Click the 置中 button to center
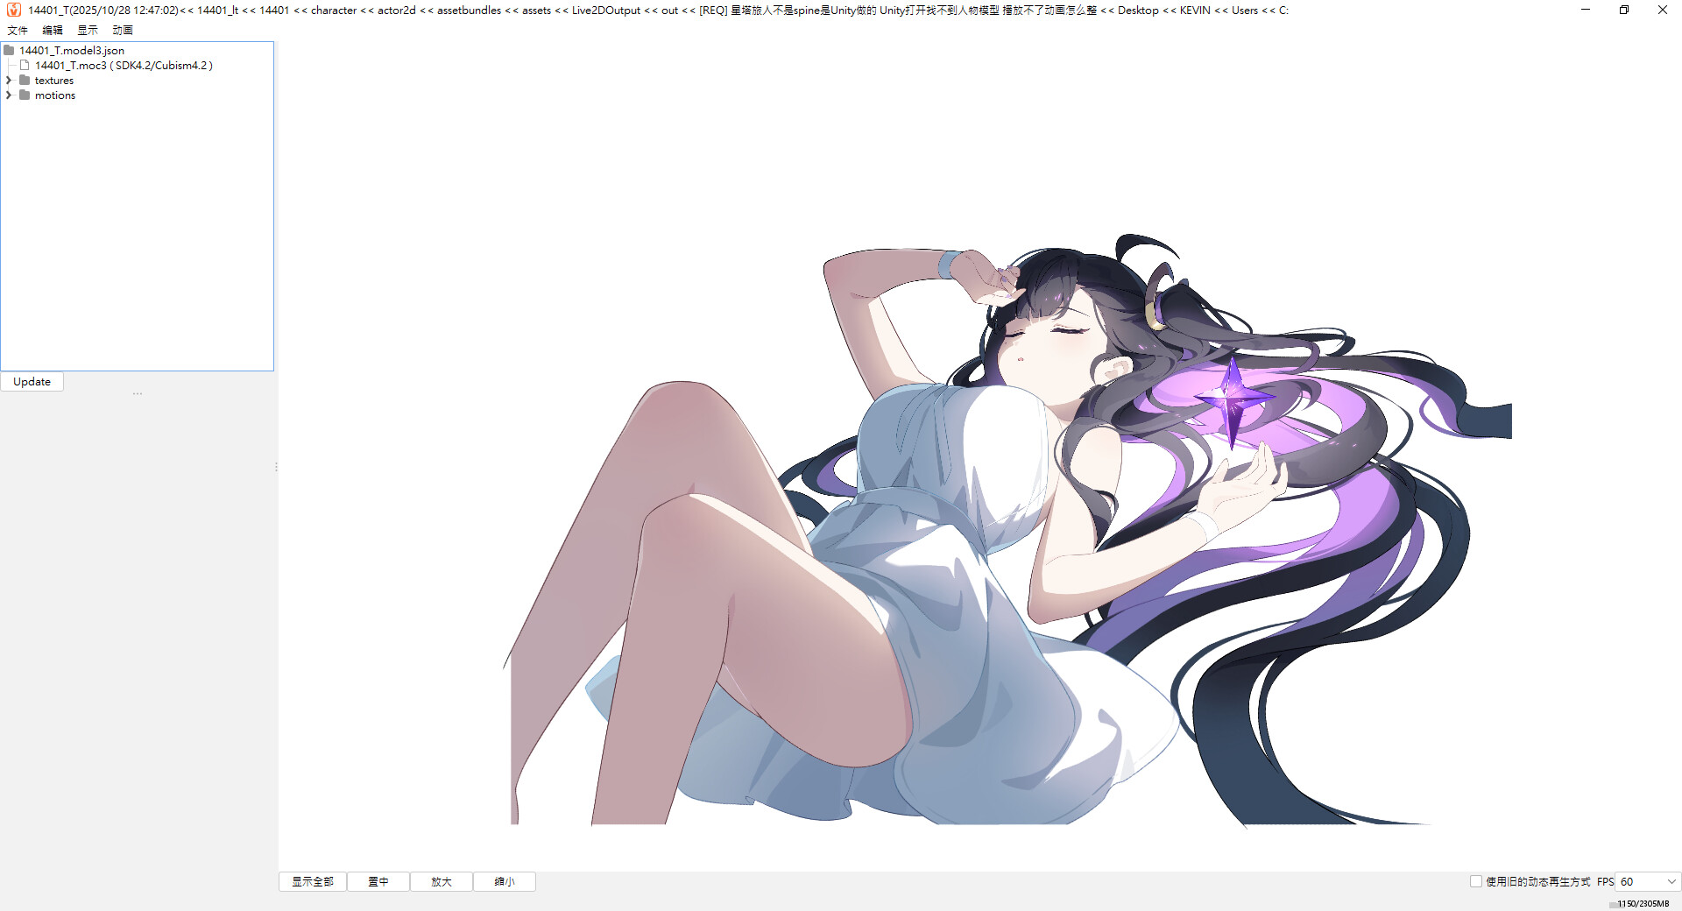Image resolution: width=1682 pixels, height=911 pixels. (378, 882)
